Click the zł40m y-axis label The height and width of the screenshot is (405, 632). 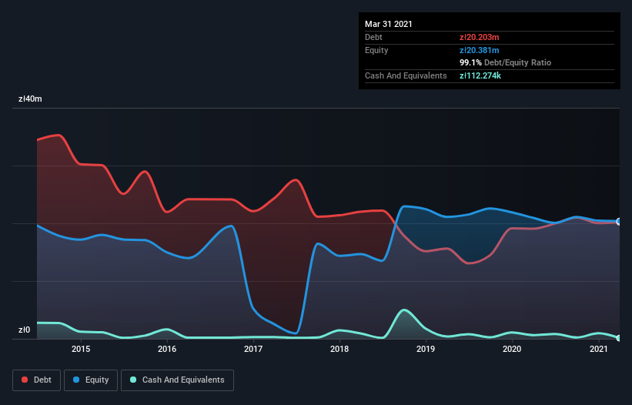30,99
